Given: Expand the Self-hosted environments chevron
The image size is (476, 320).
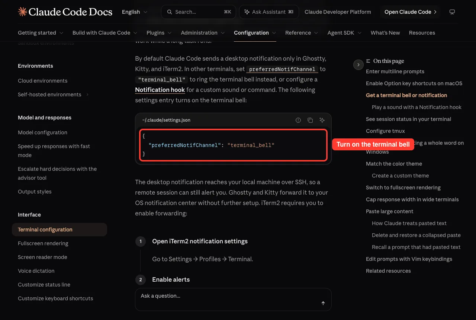Looking at the screenshot, I should tap(87, 95).
